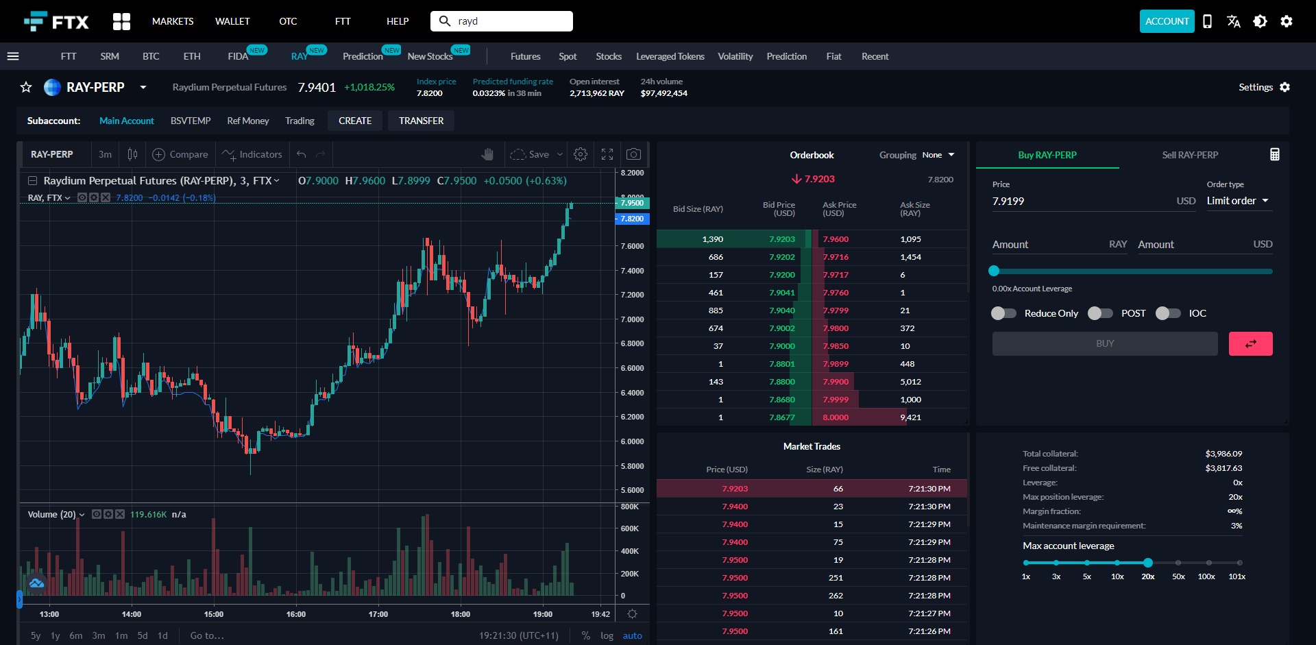Open the orderbook Grouping dropdown
1316x645 pixels.
(x=940, y=155)
